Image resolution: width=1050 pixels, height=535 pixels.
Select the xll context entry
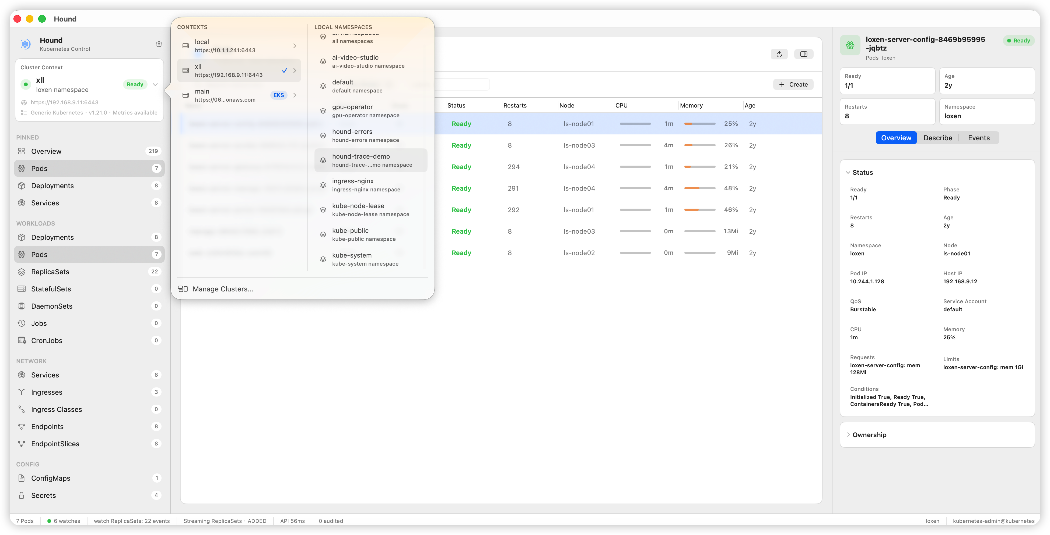[x=239, y=70]
